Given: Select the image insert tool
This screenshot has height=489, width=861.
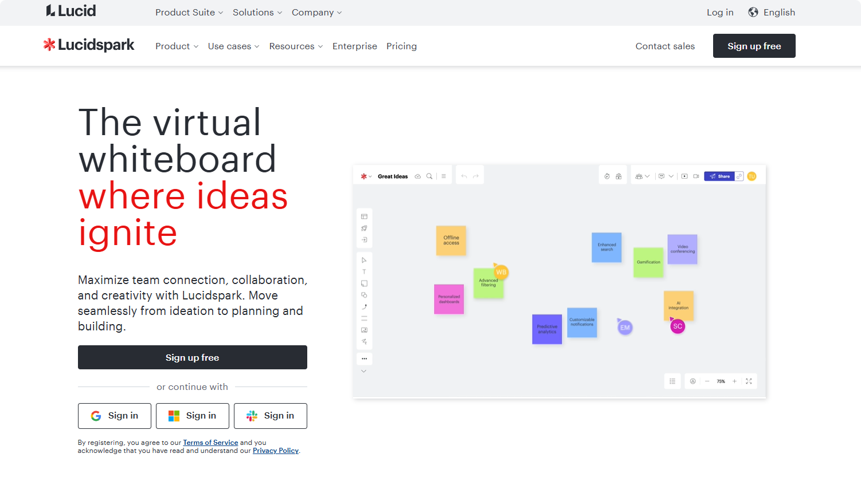Looking at the screenshot, I should coord(364,330).
